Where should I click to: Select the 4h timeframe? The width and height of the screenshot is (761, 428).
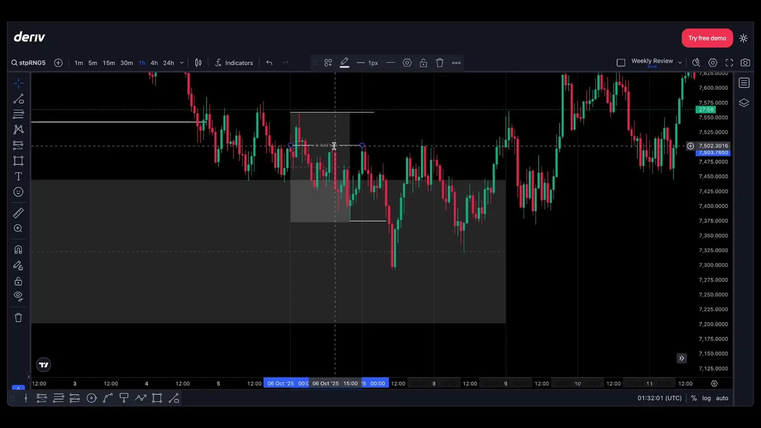(154, 63)
